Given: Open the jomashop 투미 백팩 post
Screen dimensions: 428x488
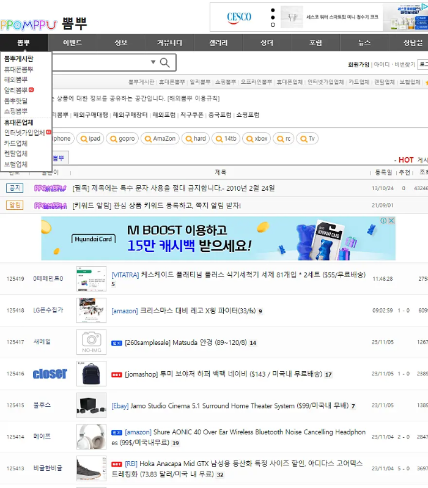Looking at the screenshot, I should [x=224, y=374].
